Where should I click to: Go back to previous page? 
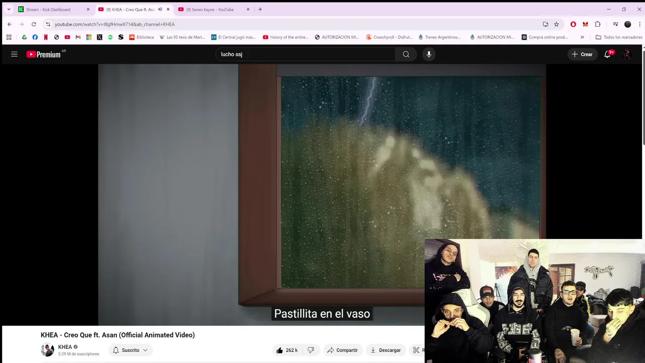coord(10,24)
